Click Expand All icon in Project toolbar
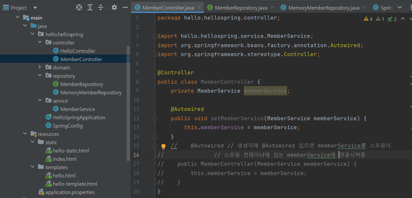This screenshot has height=198, width=412. [x=90, y=7]
